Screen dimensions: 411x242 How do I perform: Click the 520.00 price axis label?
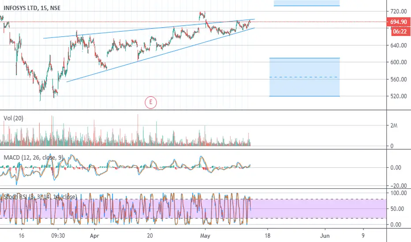(398, 96)
